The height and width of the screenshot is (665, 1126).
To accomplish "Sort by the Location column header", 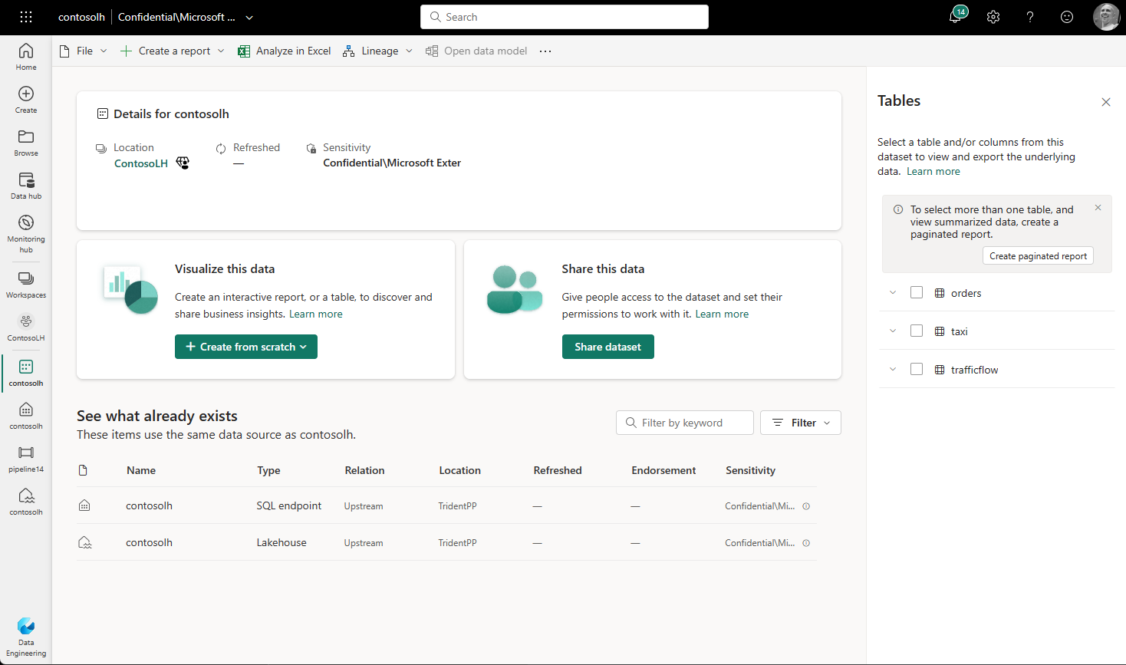I will [x=460, y=470].
